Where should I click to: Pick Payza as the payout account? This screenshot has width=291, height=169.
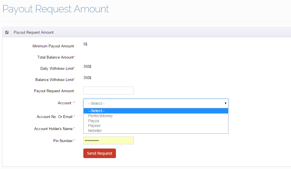(x=93, y=121)
